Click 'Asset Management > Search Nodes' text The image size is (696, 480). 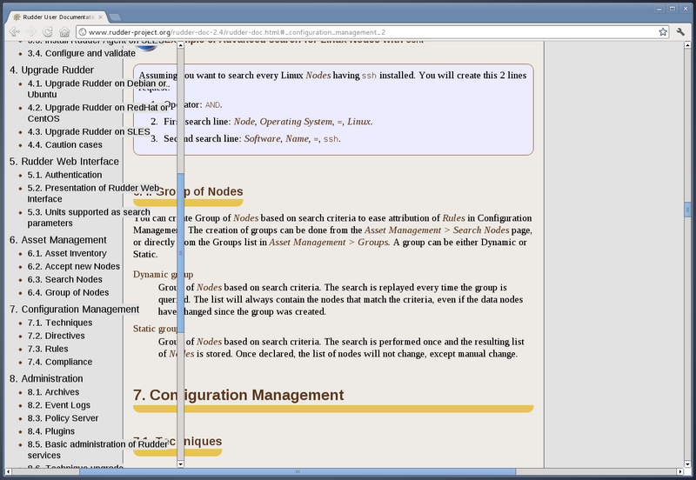[437, 230]
